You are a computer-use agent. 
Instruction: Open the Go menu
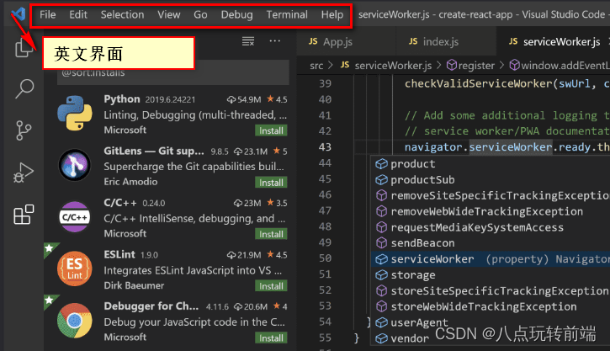[x=200, y=15]
